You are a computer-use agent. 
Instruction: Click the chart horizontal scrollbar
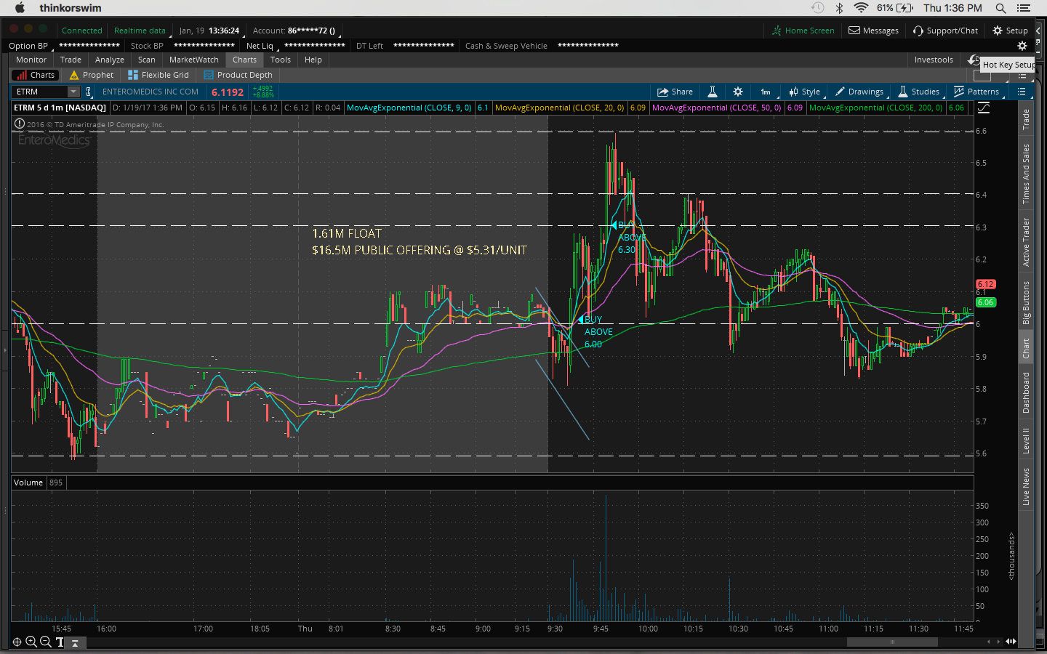click(x=892, y=642)
